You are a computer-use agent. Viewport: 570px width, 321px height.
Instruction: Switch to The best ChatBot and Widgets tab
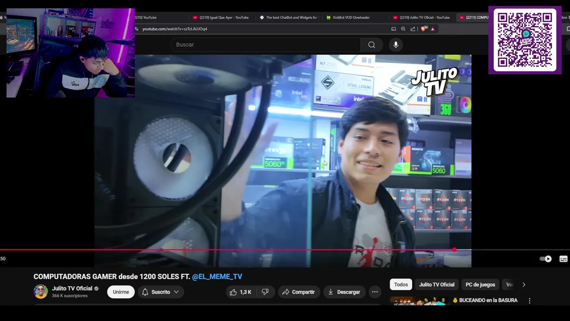click(x=289, y=17)
